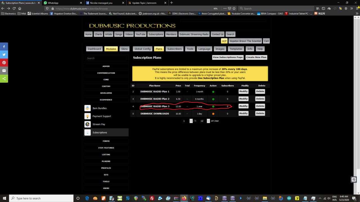Click the Create New Plan button
This screenshot has width=360, height=202.
[x=256, y=57]
